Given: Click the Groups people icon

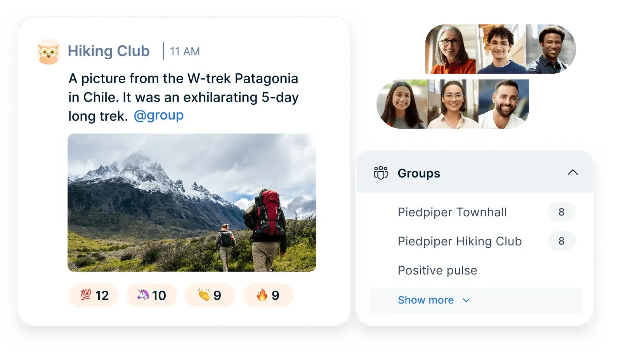Looking at the screenshot, I should coord(380,173).
